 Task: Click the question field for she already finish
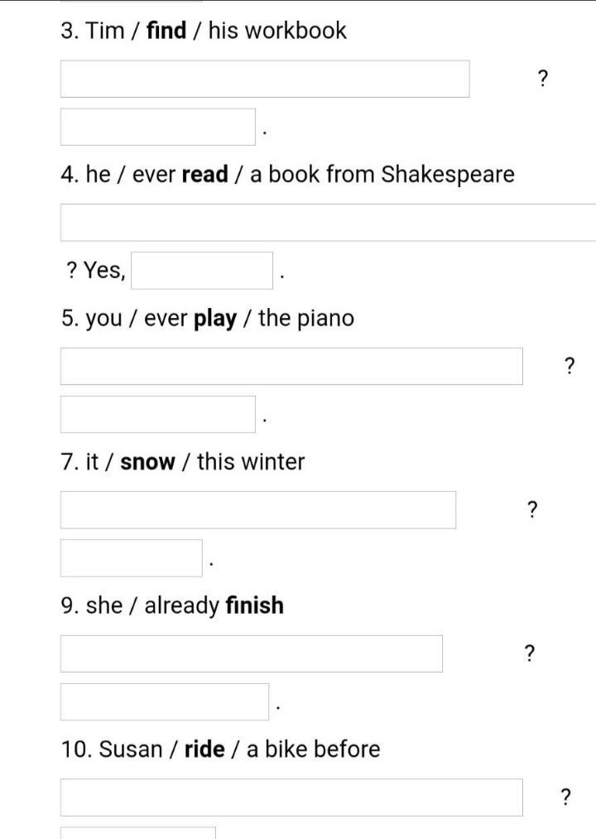pos(252,653)
